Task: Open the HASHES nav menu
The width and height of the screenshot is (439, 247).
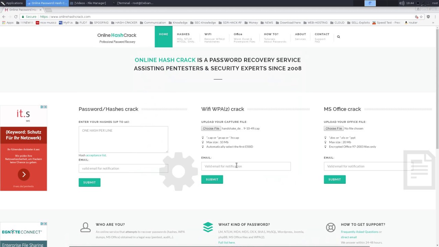Action: point(186,37)
